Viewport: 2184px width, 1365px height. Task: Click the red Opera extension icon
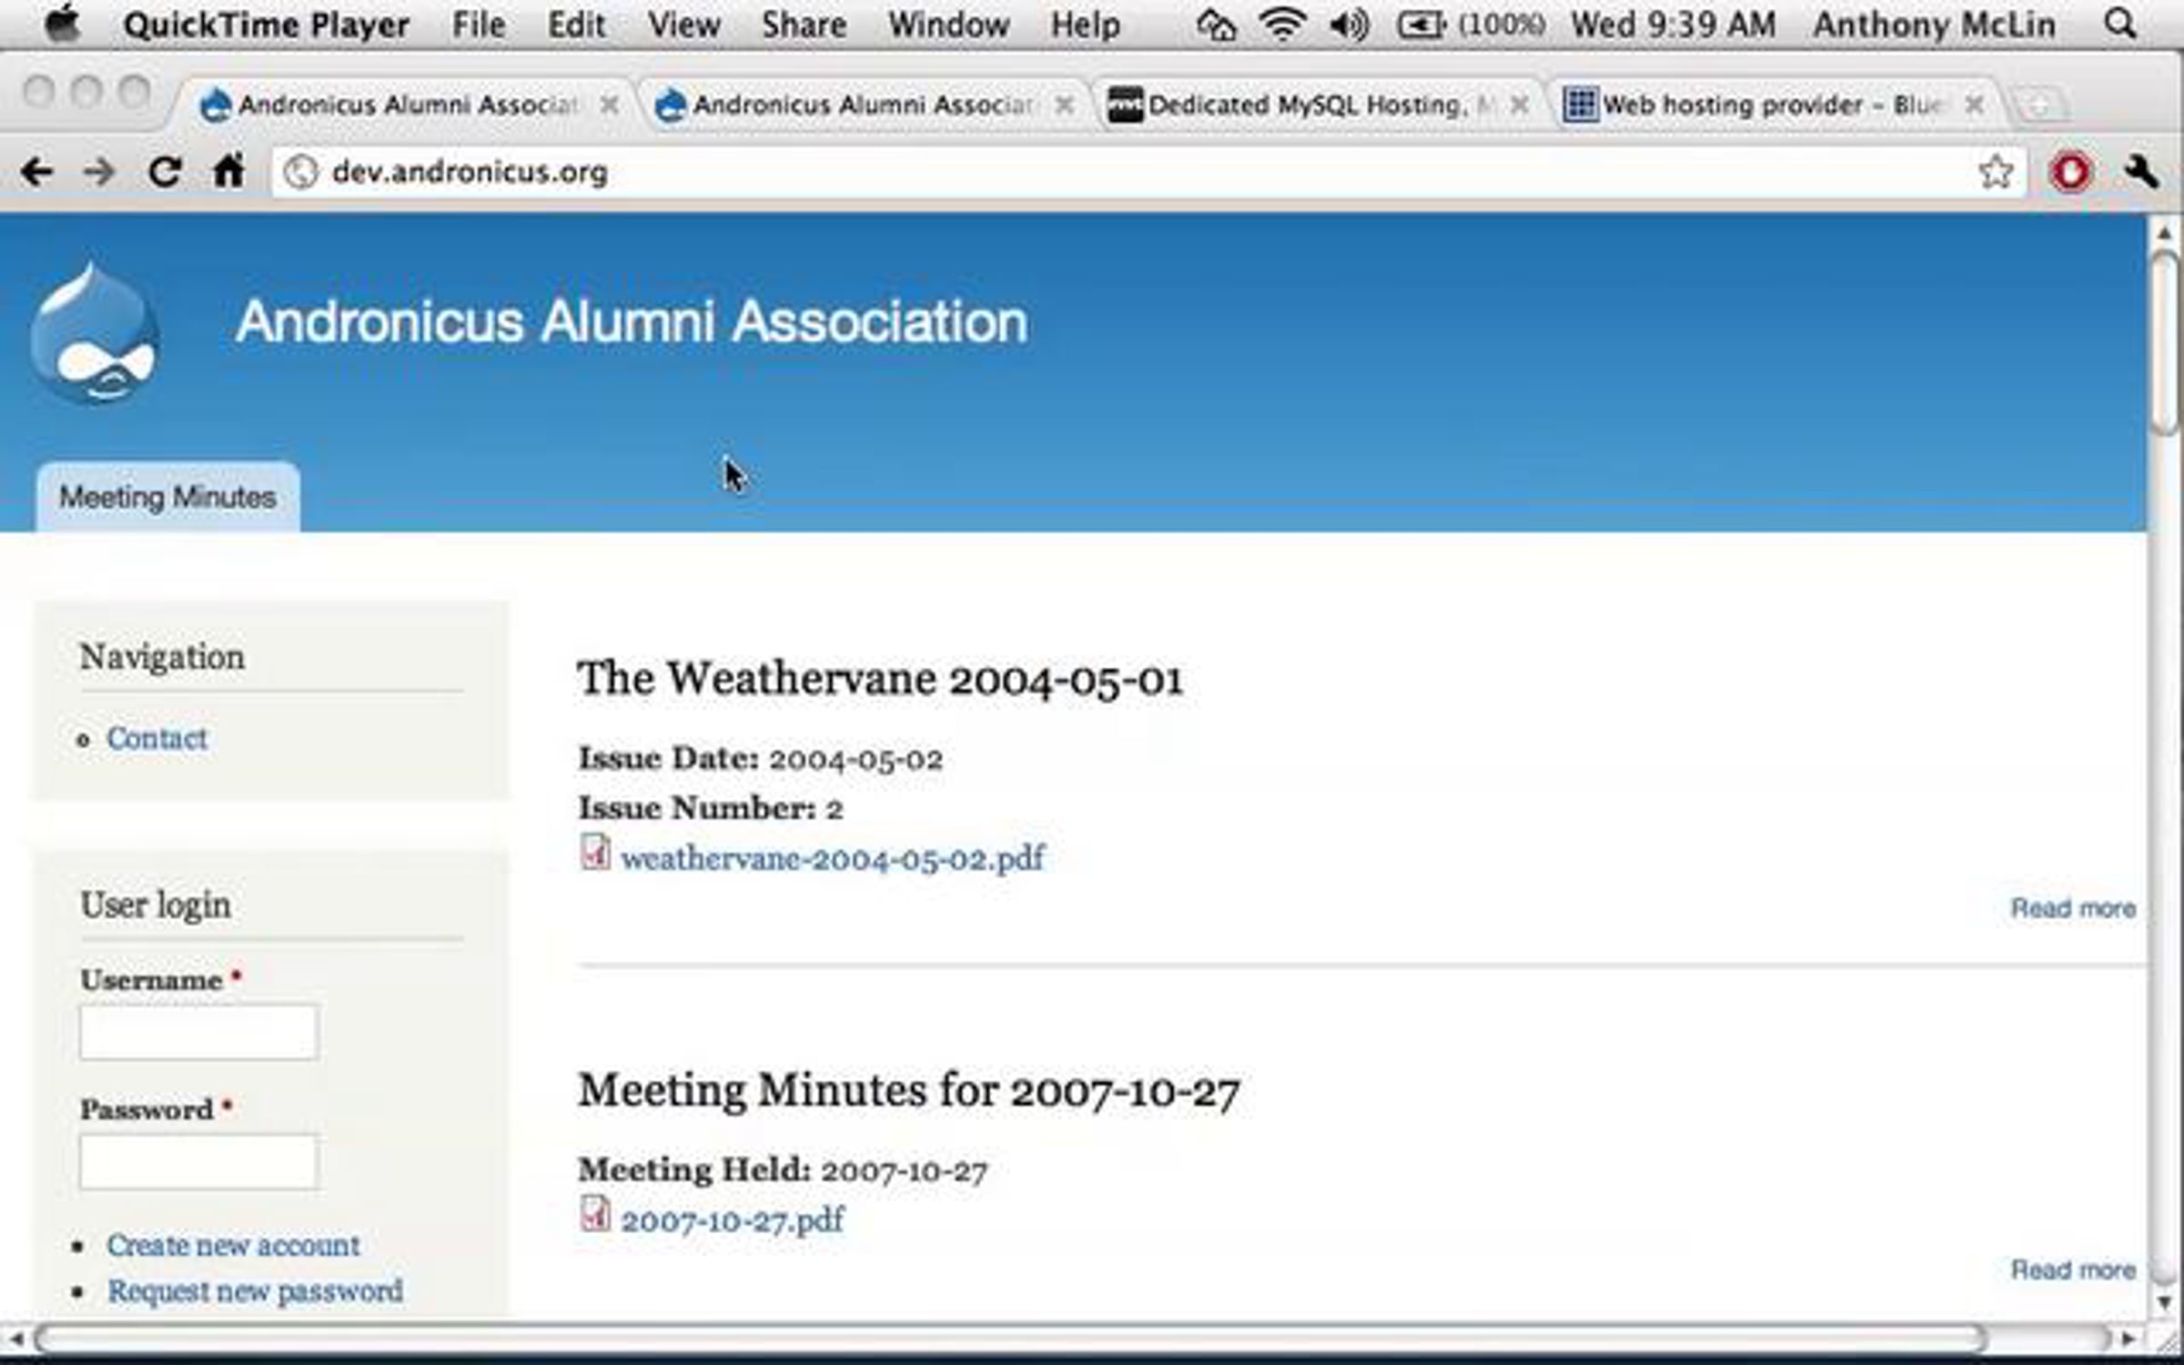[x=2070, y=171]
